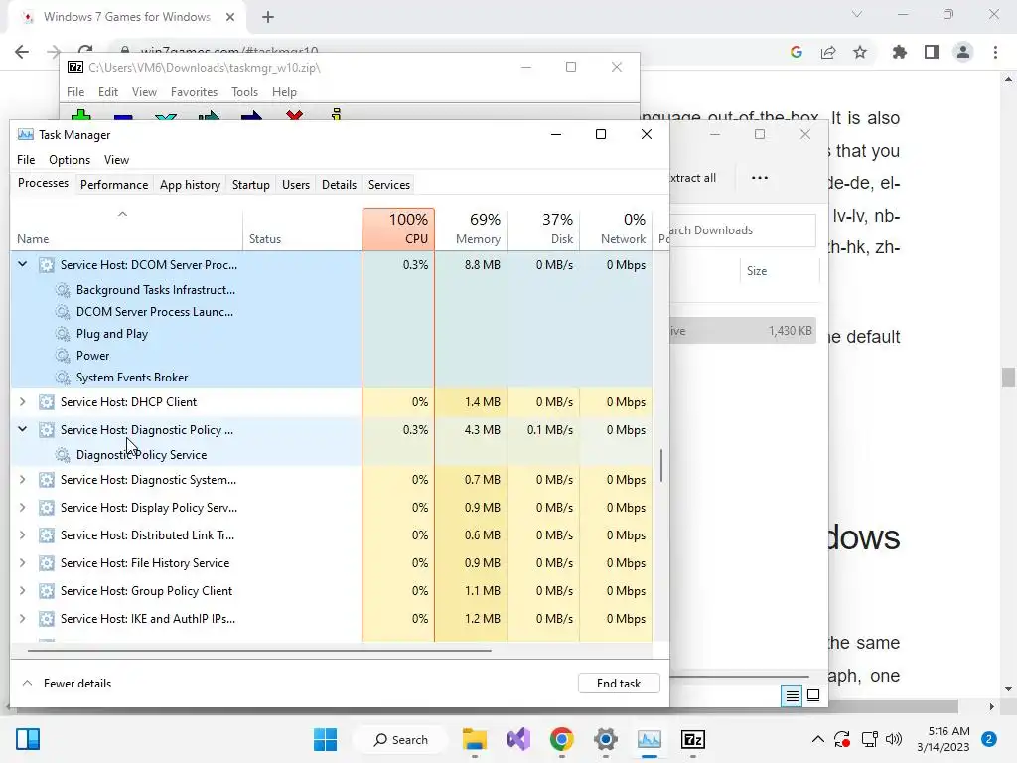Sort by Memory column header

472,229
